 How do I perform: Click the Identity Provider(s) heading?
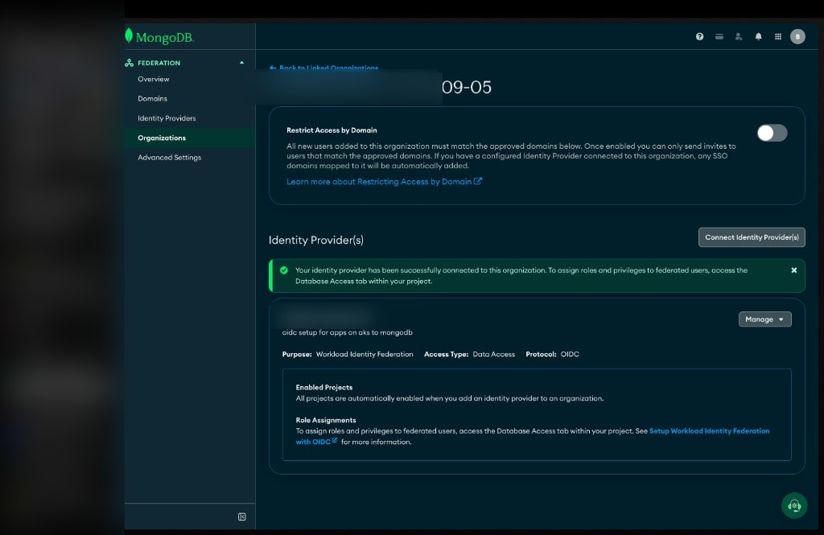point(315,240)
